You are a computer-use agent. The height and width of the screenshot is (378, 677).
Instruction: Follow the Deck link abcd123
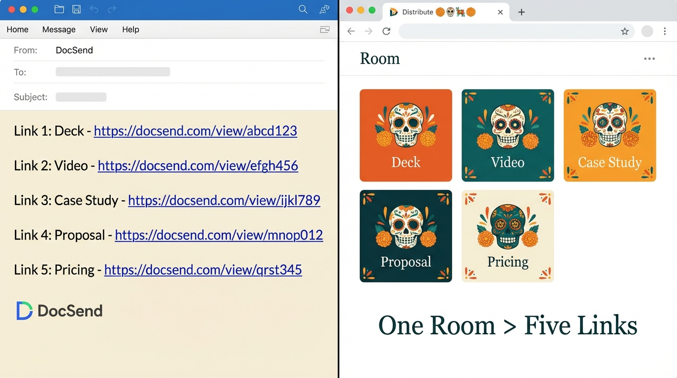[x=195, y=131]
